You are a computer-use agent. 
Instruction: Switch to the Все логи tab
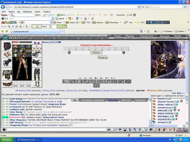(113, 100)
